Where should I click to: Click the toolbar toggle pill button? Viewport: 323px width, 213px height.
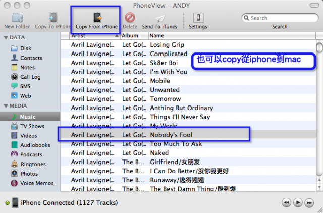(x=314, y=5)
